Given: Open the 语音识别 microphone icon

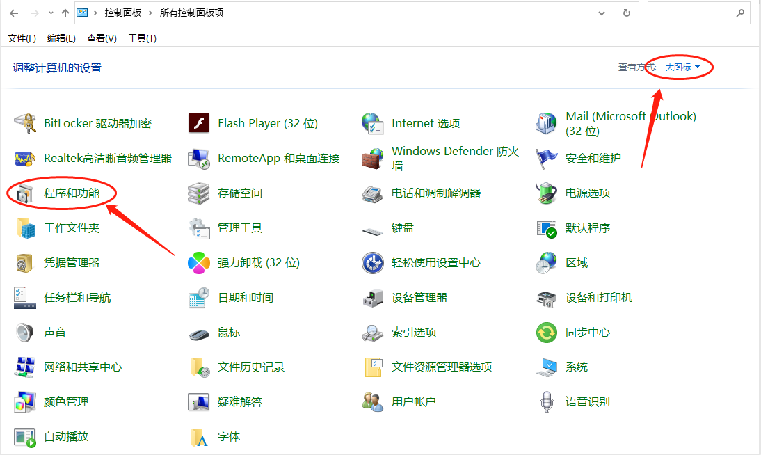Looking at the screenshot, I should click(x=547, y=402).
